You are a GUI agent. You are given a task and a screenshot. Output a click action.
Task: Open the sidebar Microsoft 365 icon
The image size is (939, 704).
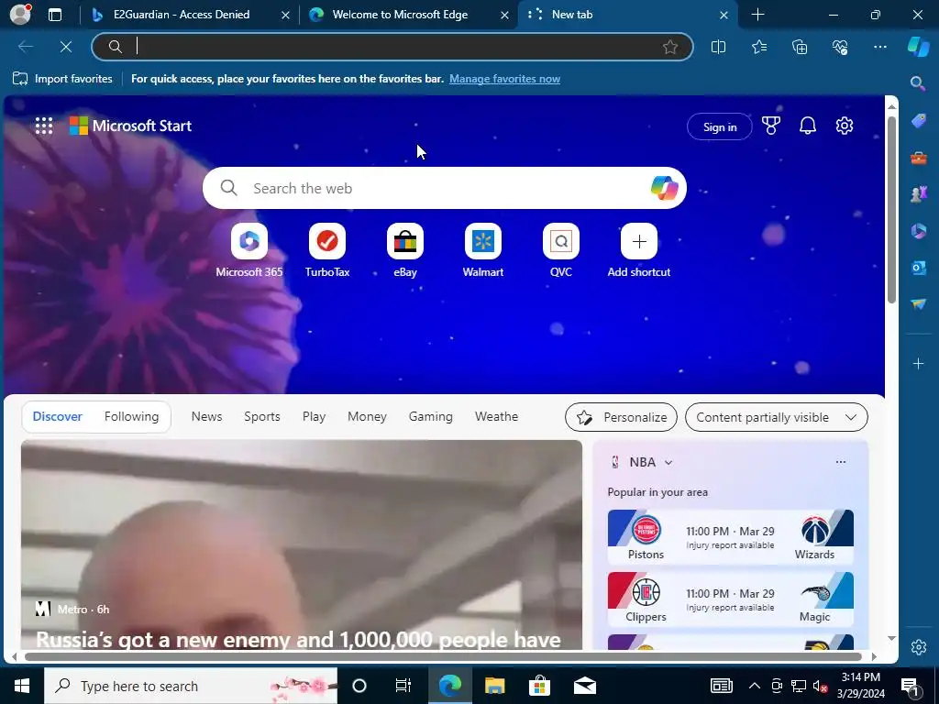(918, 230)
